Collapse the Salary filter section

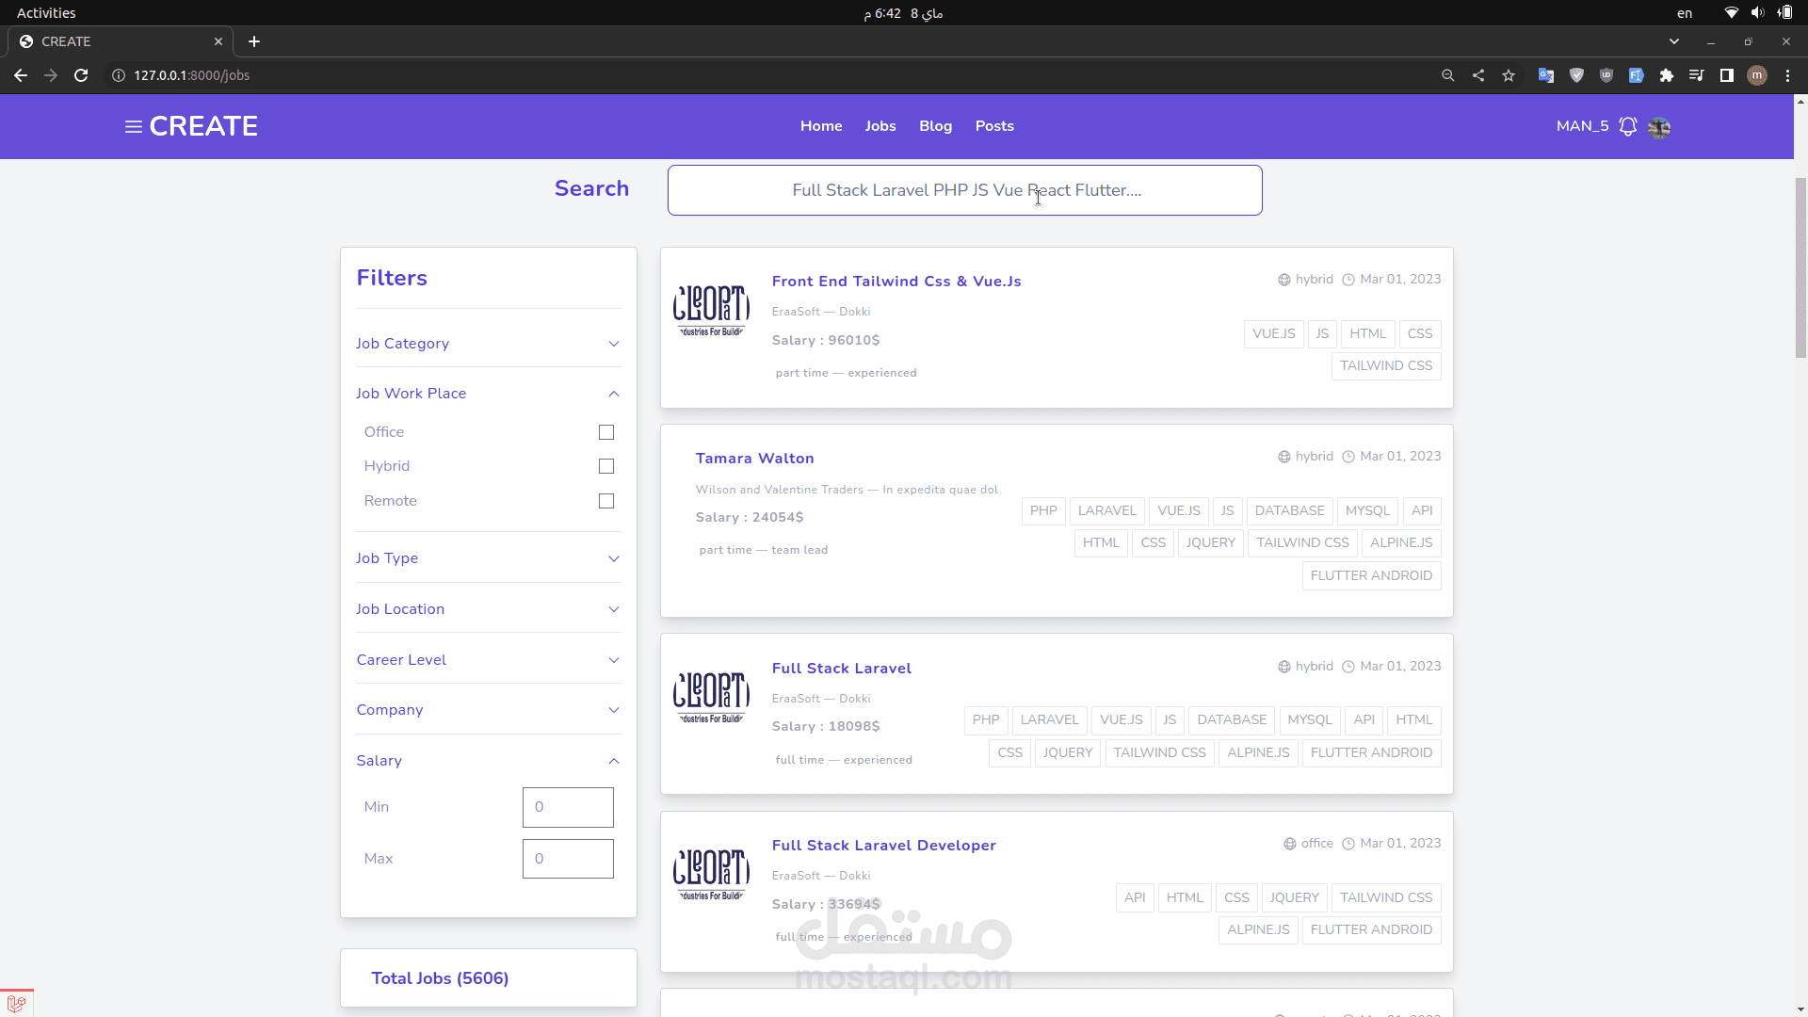tap(488, 761)
